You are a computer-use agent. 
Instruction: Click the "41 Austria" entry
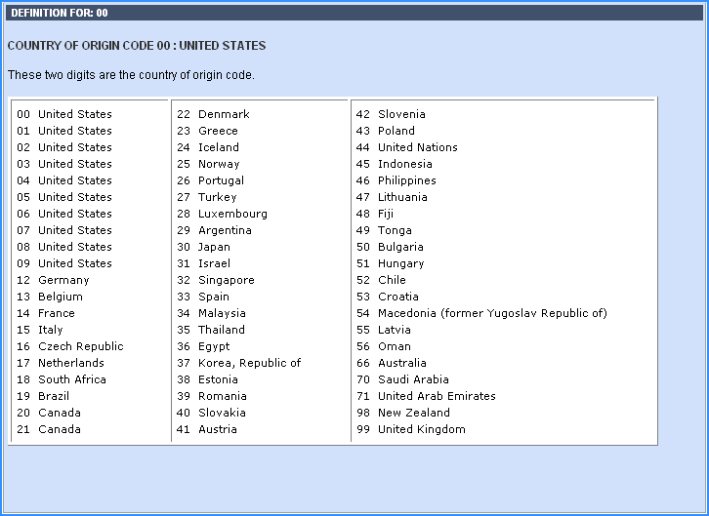[207, 429]
